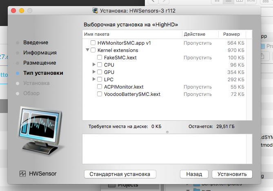Select the Тип установки step
Image resolution: width=273 pixels, height=191 pixels.
pos(43,73)
